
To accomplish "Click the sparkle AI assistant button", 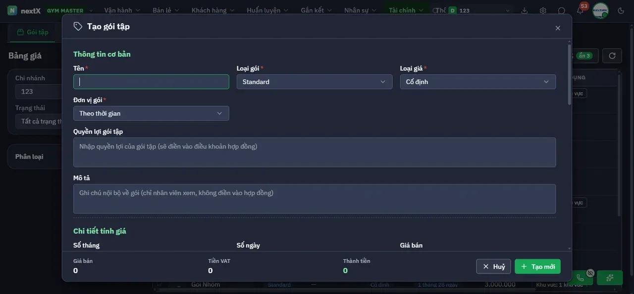I will pyautogui.click(x=610, y=278).
